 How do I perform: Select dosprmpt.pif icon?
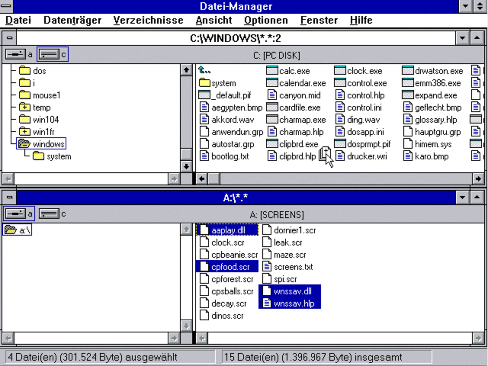coord(340,144)
